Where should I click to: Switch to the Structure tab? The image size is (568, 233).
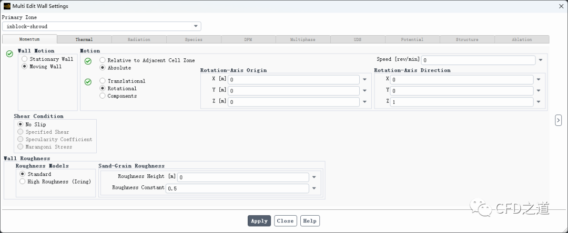[x=467, y=39]
